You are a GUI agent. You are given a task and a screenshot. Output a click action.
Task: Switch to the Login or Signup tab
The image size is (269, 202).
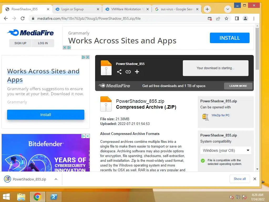(73, 9)
